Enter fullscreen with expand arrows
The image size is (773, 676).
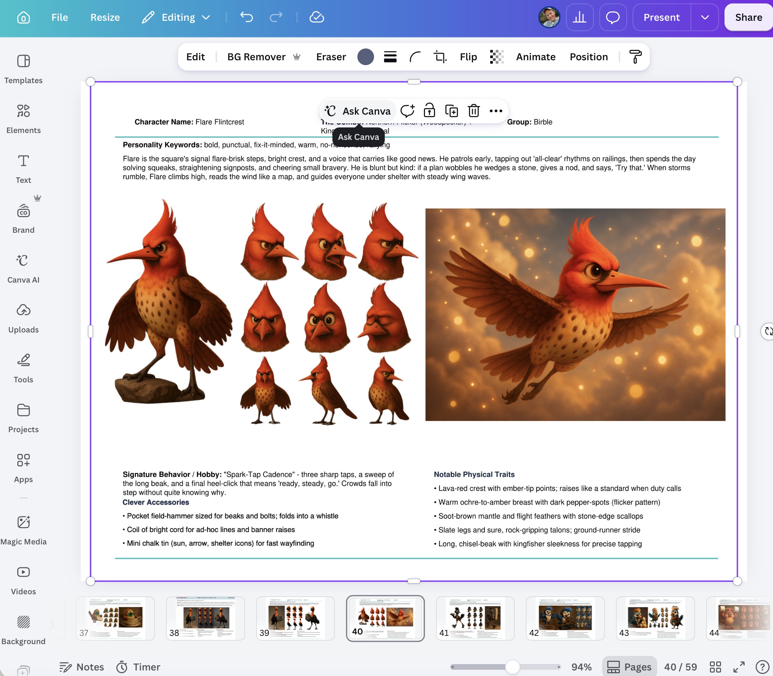click(739, 667)
